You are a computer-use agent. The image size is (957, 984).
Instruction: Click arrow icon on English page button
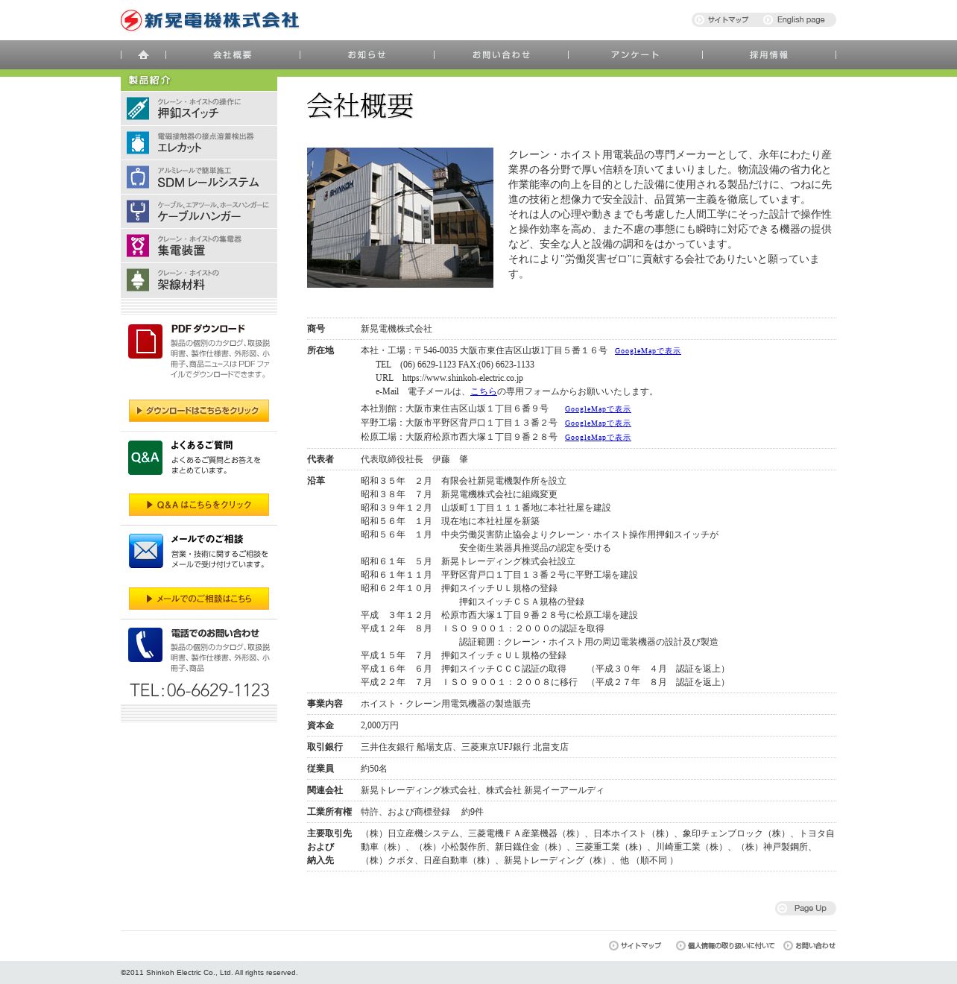[x=768, y=20]
